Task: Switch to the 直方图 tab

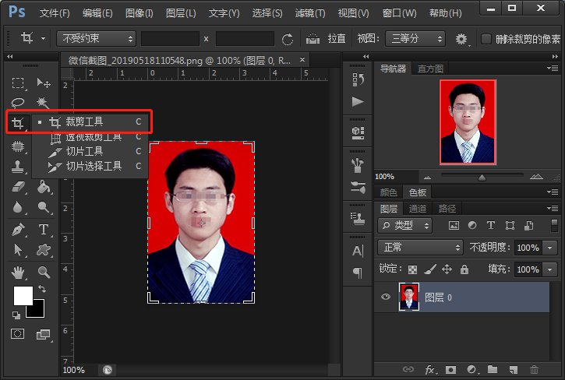Action: [x=430, y=69]
